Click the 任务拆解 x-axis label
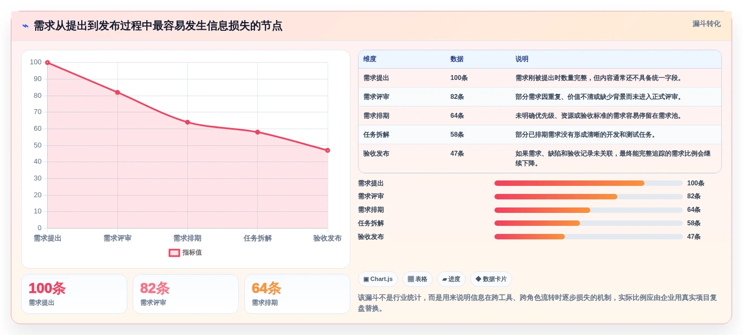This screenshot has height=335, width=743. click(258, 238)
